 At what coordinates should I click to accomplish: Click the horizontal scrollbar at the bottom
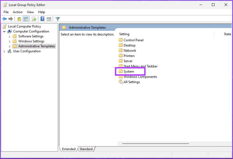[155, 143]
